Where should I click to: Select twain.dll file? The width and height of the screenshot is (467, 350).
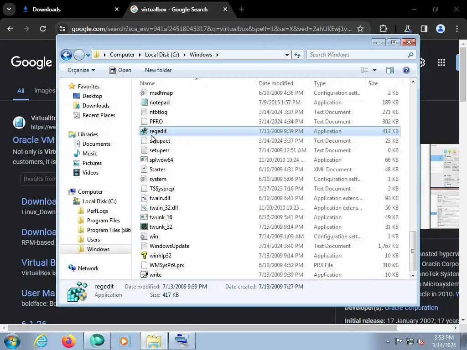pos(269,198)
